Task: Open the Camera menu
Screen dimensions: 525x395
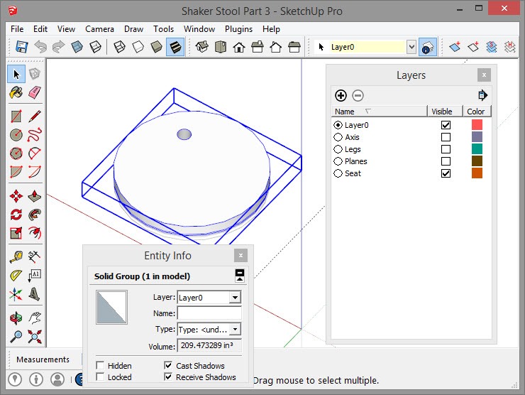Action: tap(99, 29)
